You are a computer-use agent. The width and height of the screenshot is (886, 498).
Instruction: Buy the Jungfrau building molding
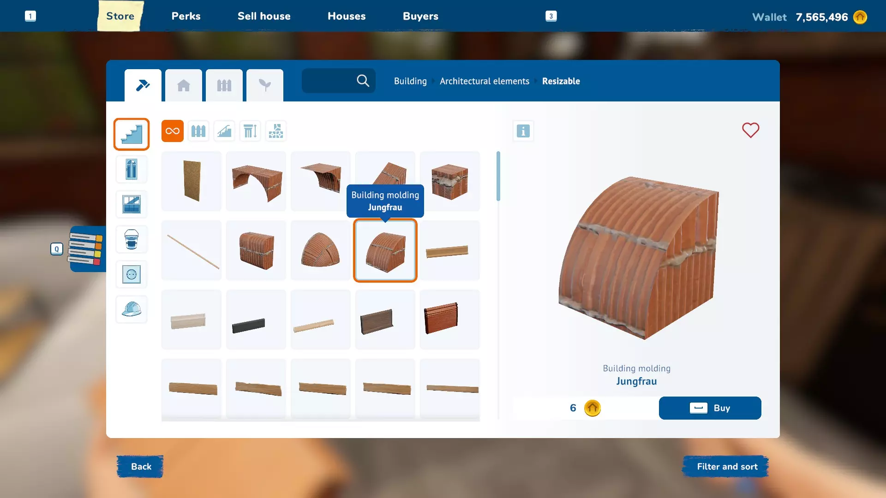(710, 408)
